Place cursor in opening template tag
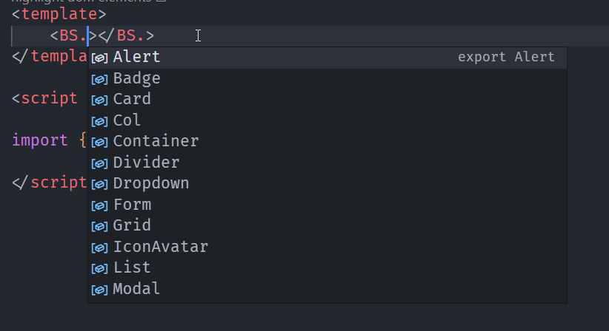This screenshot has height=331, width=609. click(59, 14)
